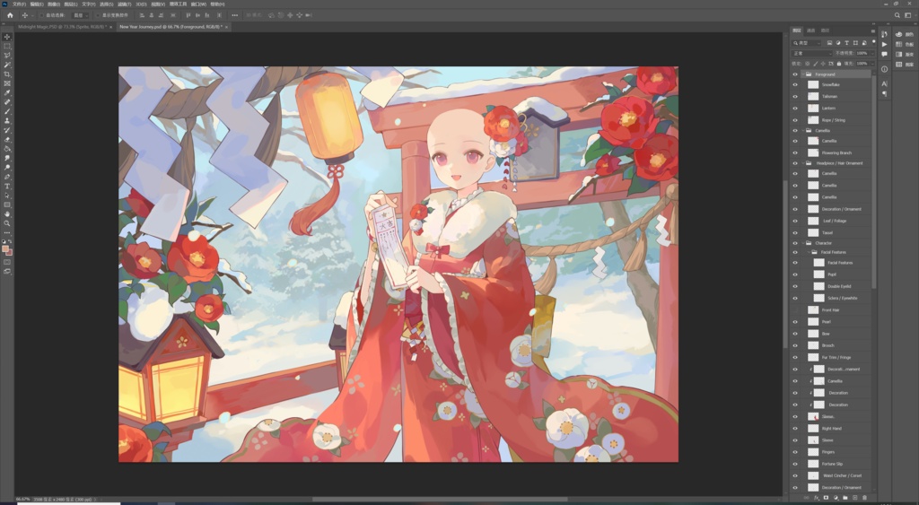Click the foreground color swatch
Screen dimensions: 919x505
click(x=5, y=249)
